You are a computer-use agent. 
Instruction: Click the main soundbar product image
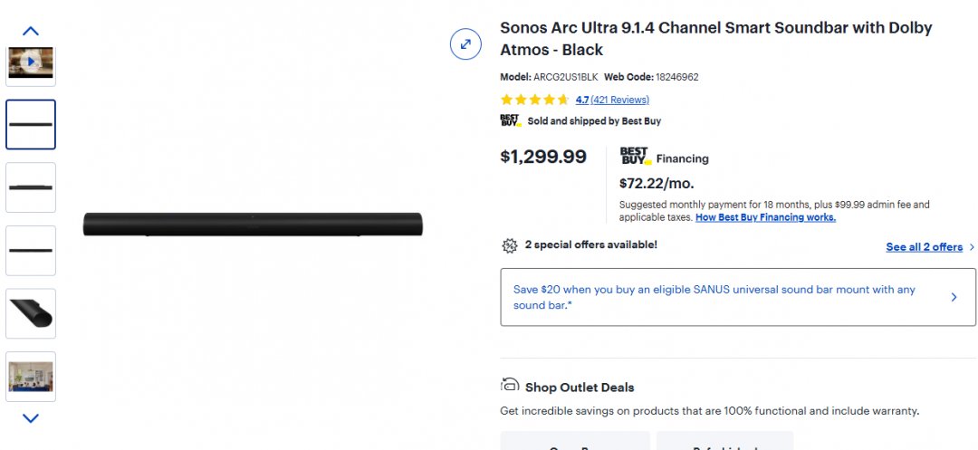click(253, 224)
